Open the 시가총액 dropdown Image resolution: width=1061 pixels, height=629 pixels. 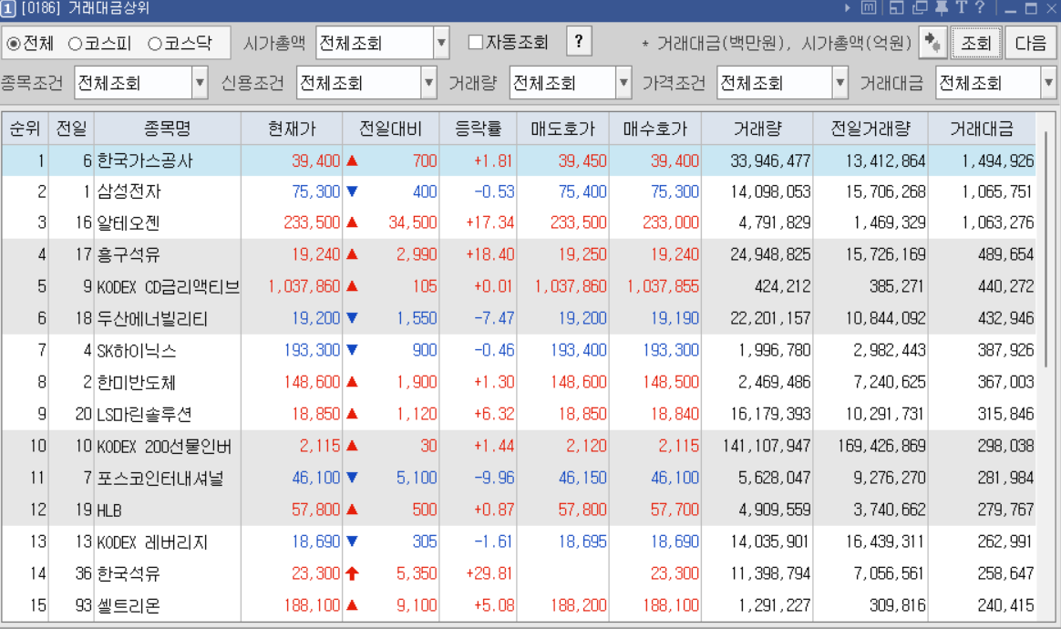[x=441, y=44]
